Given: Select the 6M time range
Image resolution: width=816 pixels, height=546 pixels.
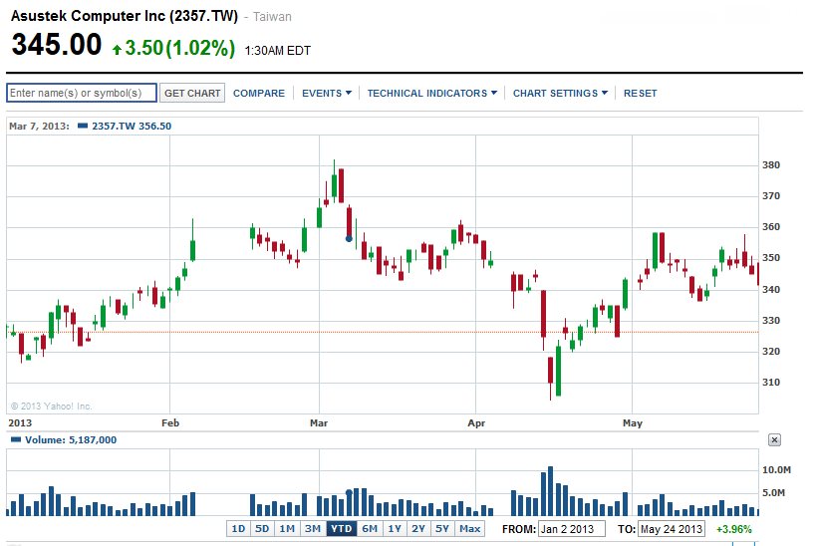Looking at the screenshot, I should [370, 529].
